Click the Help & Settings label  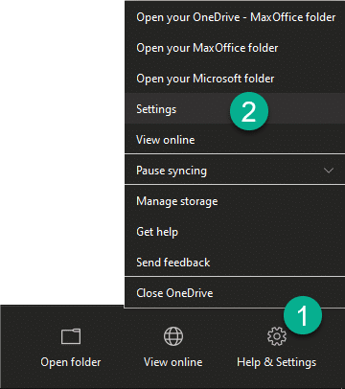(277, 362)
